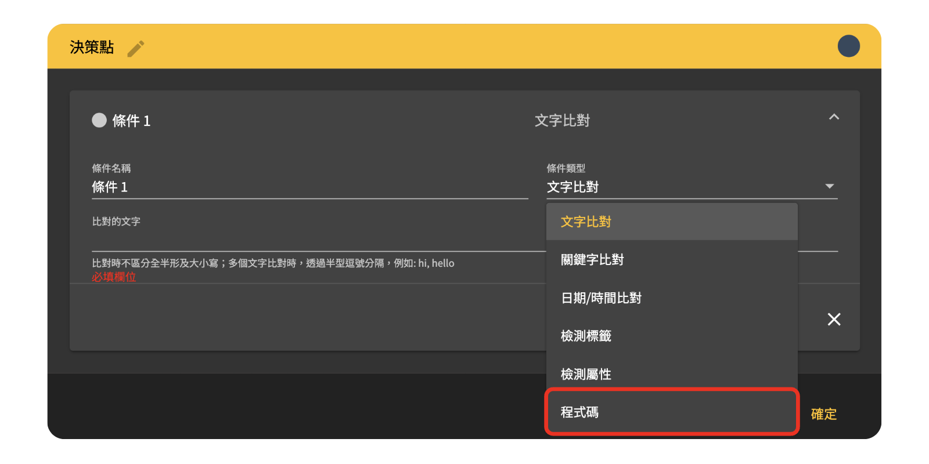
Task: Select 檢測屬性 option
Action: [x=672, y=374]
